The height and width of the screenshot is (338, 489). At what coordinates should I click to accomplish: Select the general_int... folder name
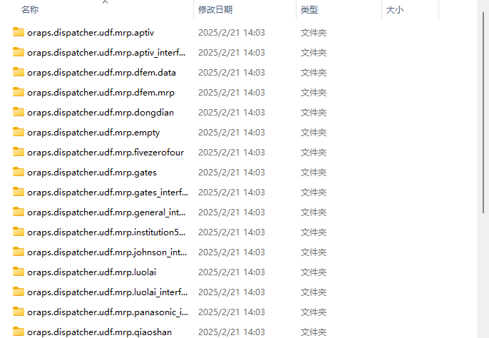[x=106, y=212]
